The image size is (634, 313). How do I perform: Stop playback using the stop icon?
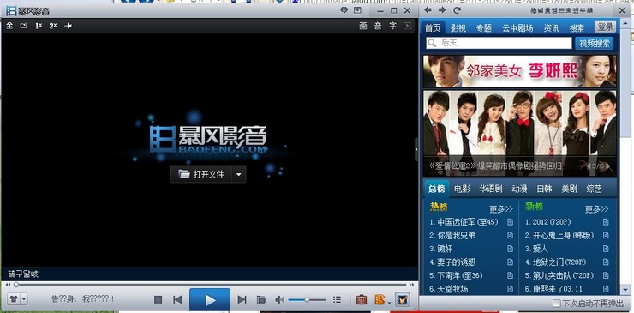click(x=158, y=299)
